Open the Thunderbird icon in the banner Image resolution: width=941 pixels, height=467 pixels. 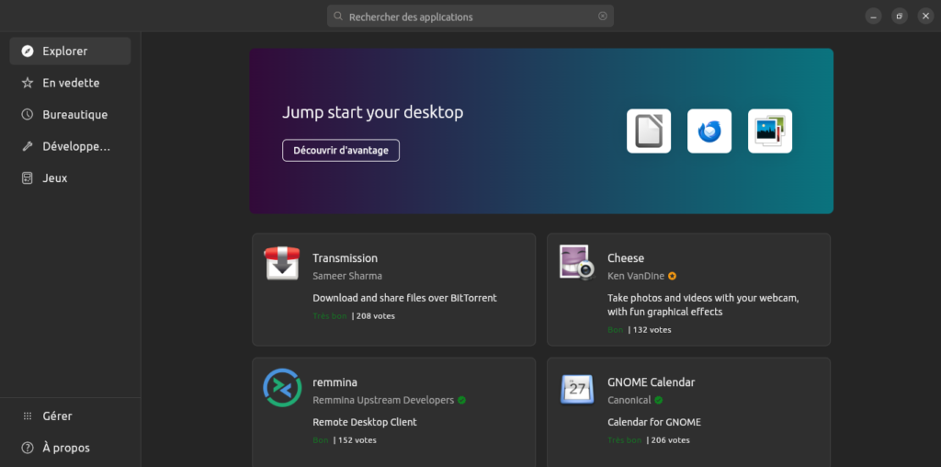[709, 131]
